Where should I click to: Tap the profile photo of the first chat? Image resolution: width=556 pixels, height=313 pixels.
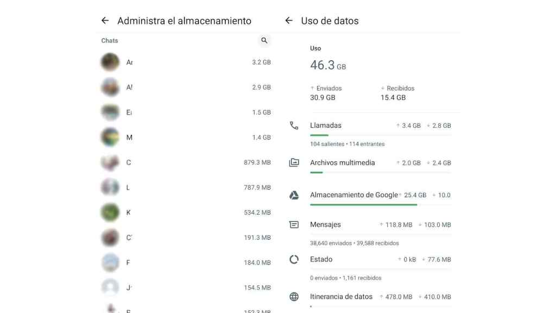(110, 62)
